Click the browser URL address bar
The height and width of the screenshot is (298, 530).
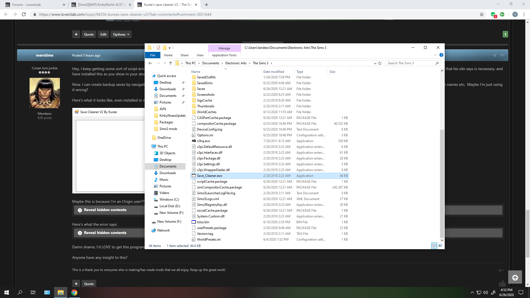255,14
